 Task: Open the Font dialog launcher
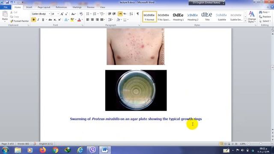[x=83, y=25]
